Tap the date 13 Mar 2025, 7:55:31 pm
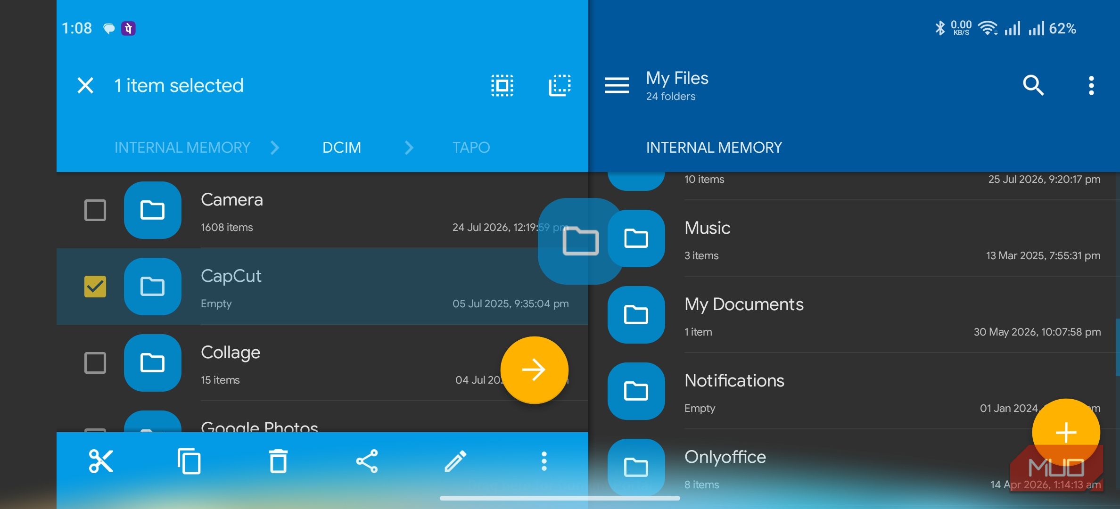1120x509 pixels. [1043, 255]
